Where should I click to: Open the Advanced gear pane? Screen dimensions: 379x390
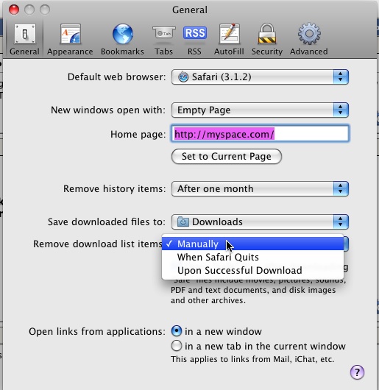coord(309,39)
